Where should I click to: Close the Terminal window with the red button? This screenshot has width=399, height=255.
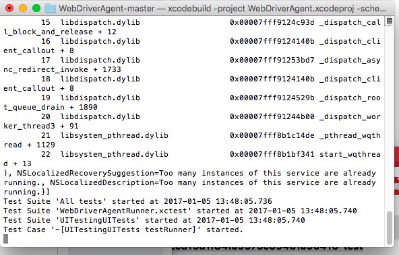(x=9, y=8)
